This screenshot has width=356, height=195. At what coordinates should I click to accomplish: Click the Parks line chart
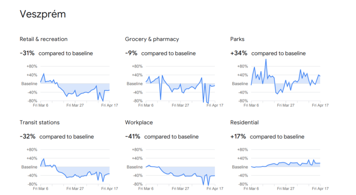point(286,84)
